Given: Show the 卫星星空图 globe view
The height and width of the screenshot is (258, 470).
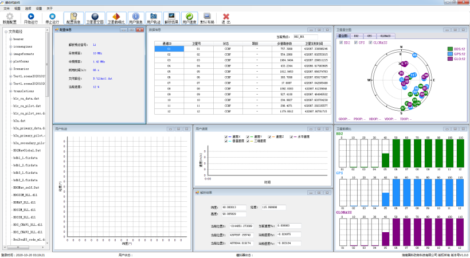Looking at the screenshot, I should coord(95,18).
